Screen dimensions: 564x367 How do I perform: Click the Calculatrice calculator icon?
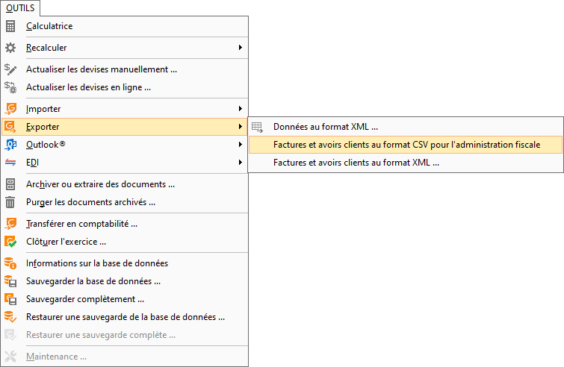10,26
